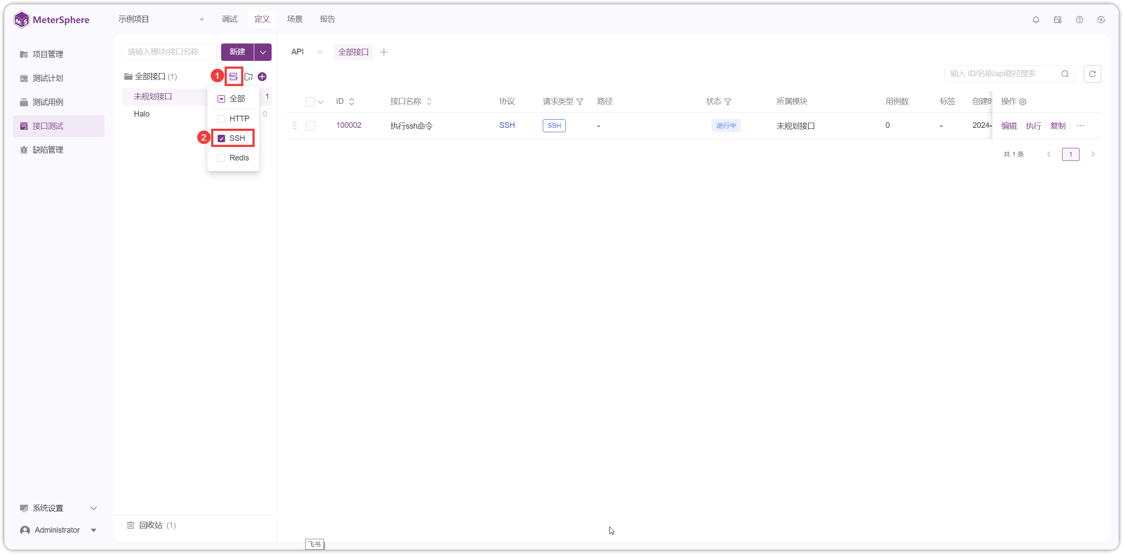
Task: Open API ID 100002 link
Action: point(349,125)
